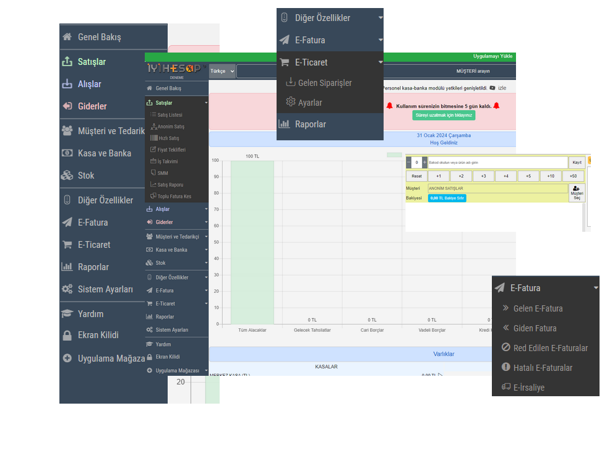Open Toplu Fatura Kes menu item
615x471 pixels.
coord(174,197)
